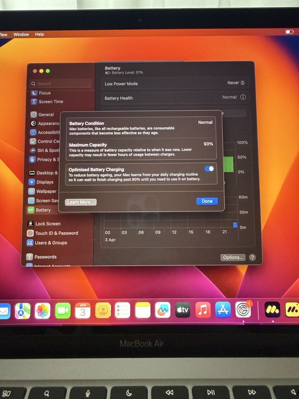Select Focus in the sidebar
This screenshot has height=399, width=299.
coord(41,93)
